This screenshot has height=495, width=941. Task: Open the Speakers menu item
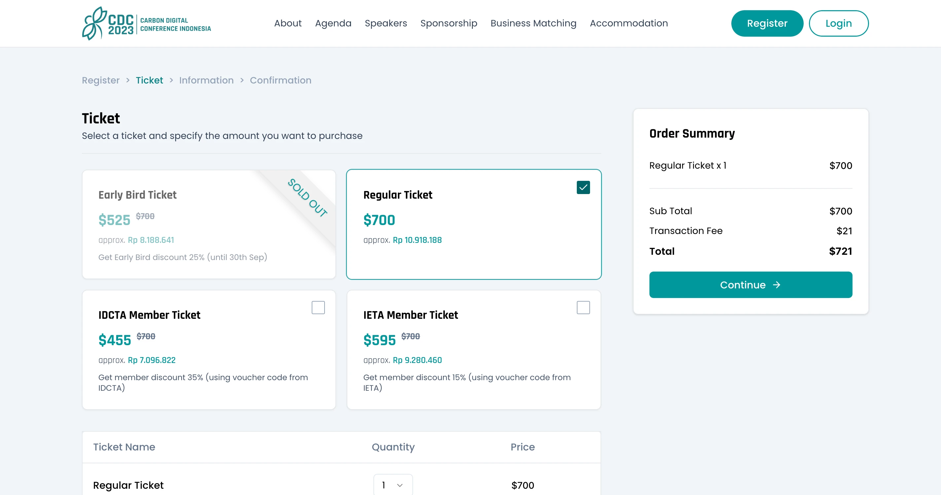click(385, 23)
